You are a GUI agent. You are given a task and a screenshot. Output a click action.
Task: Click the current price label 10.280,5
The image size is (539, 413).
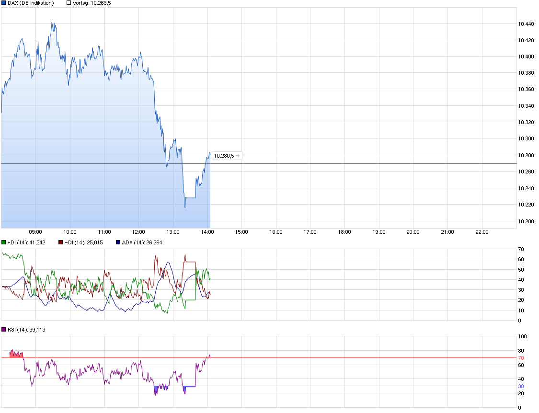click(x=224, y=155)
